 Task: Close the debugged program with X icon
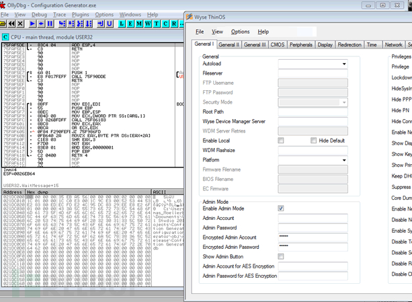(x=19, y=24)
